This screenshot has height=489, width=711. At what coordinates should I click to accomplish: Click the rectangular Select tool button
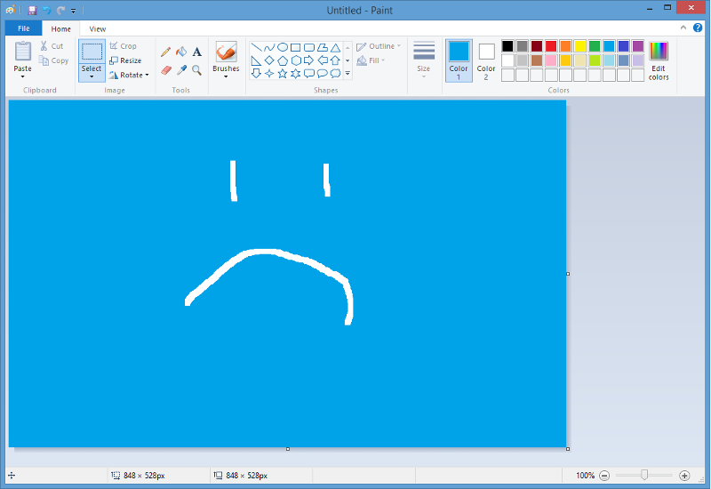tap(92, 52)
